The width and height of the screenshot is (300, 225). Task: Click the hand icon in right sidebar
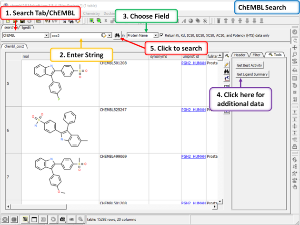[x=295, y=187]
